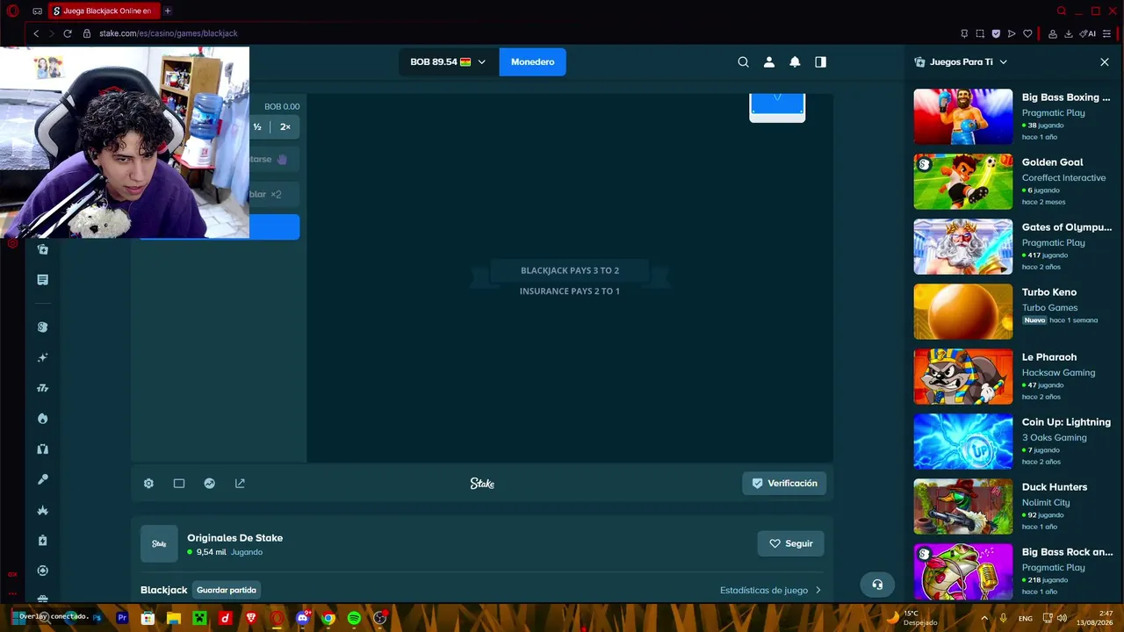The width and height of the screenshot is (1124, 632).
Task: Open live support headset icon
Action: pyautogui.click(x=877, y=585)
